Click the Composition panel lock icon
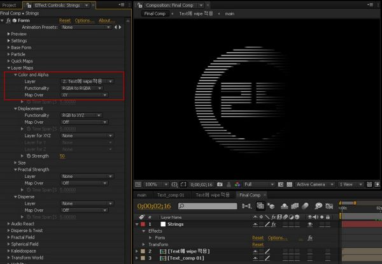The width and height of the screenshot is (382, 264). pos(139,5)
